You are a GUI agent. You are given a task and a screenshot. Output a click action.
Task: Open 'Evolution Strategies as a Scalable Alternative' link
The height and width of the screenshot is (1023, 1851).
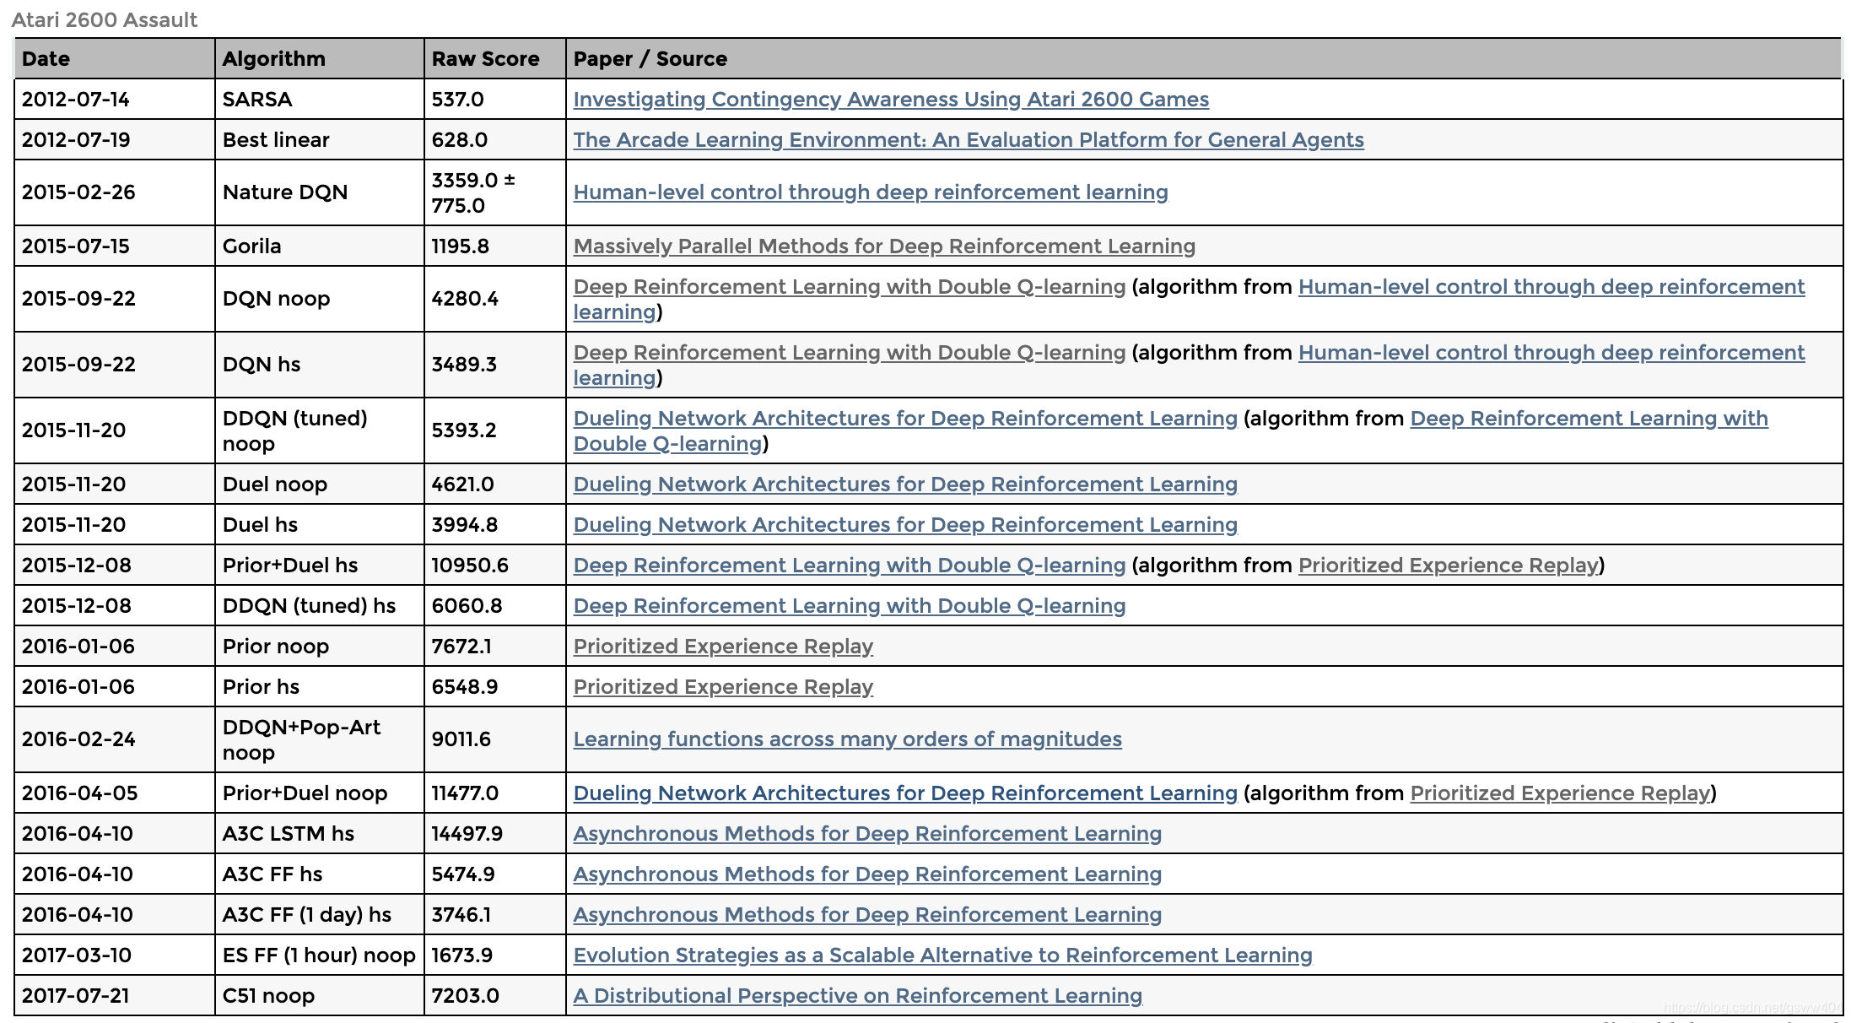pyautogui.click(x=943, y=955)
